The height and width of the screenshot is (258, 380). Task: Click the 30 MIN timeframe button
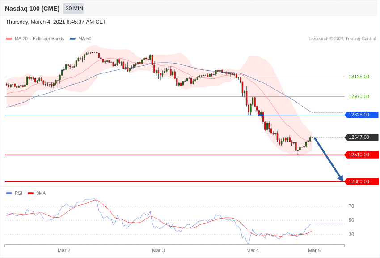pyautogui.click(x=74, y=9)
